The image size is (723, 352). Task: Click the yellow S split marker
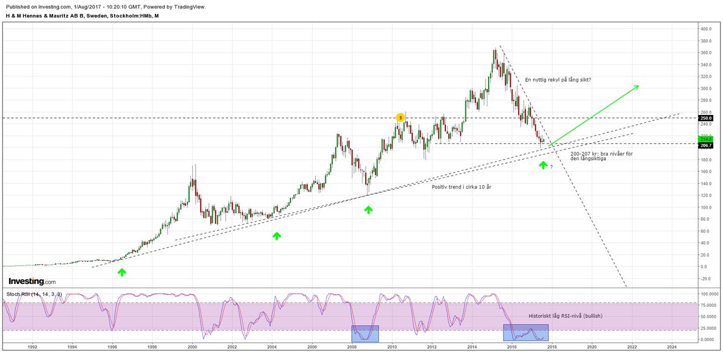click(x=400, y=117)
